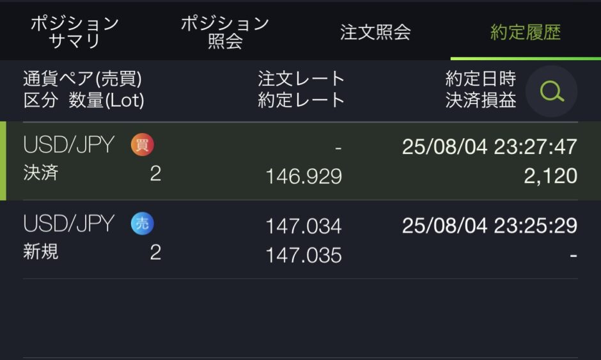Image resolution: width=601 pixels, height=360 pixels.
Task: Open the 注文照会 tab
Action: [375, 32]
